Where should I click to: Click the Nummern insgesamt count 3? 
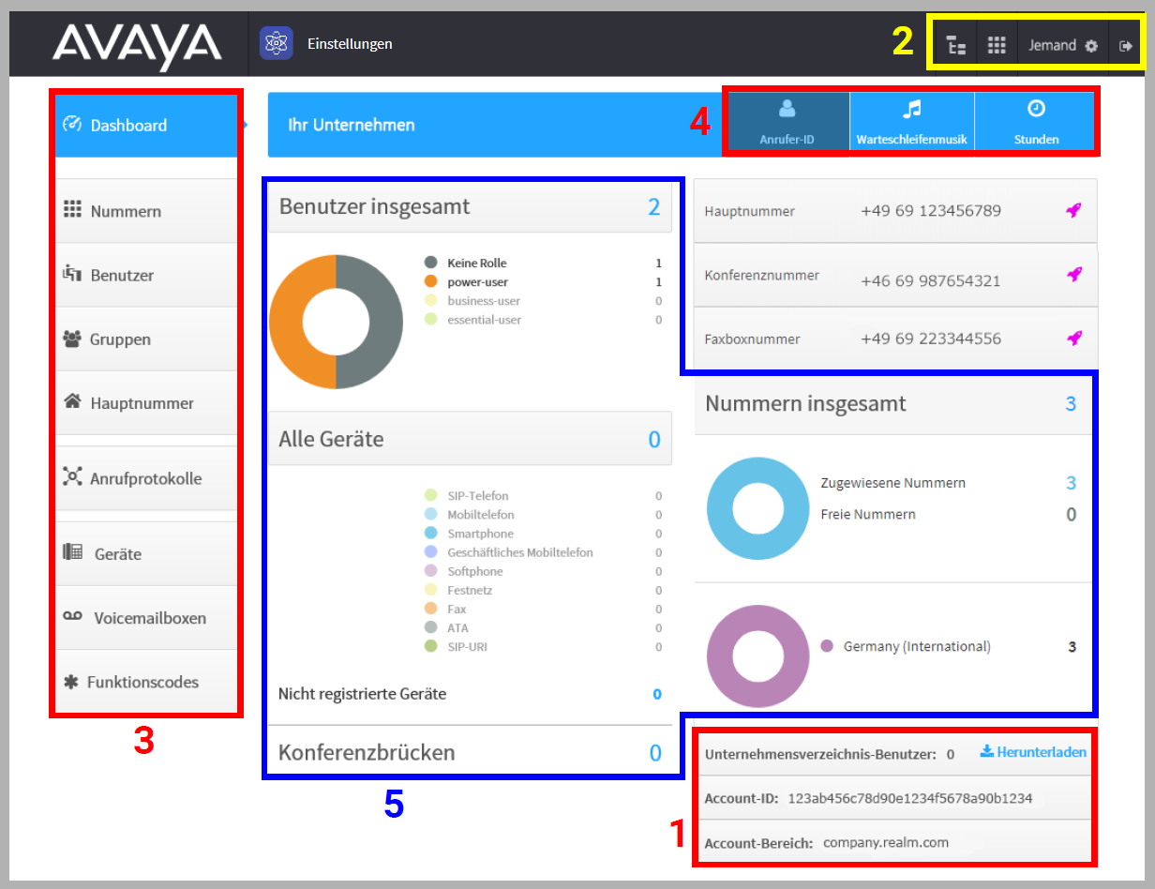1071,404
